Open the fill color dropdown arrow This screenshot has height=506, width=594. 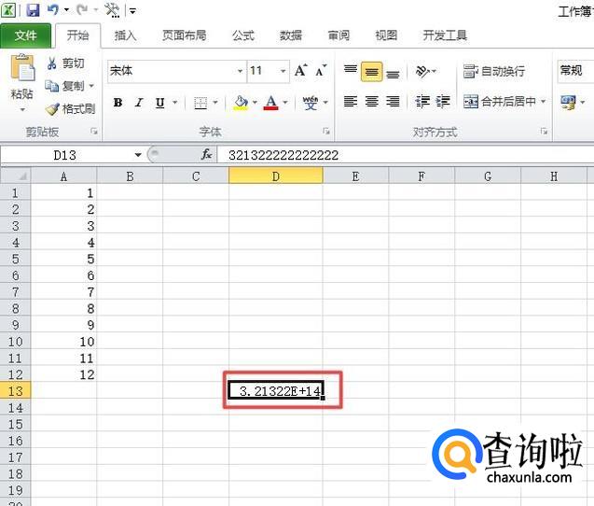point(255,102)
